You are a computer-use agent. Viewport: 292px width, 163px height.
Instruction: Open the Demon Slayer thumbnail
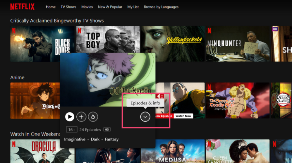281,100
